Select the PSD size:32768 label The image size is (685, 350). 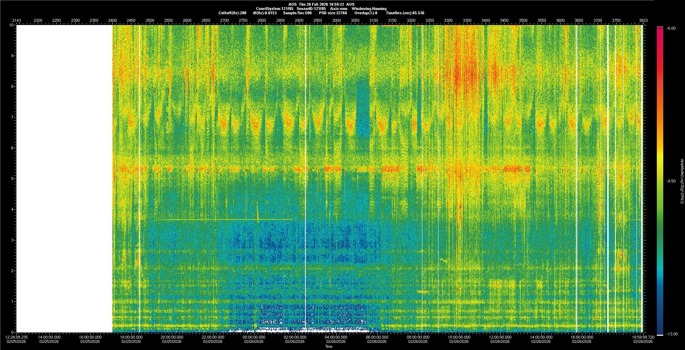pyautogui.click(x=333, y=13)
